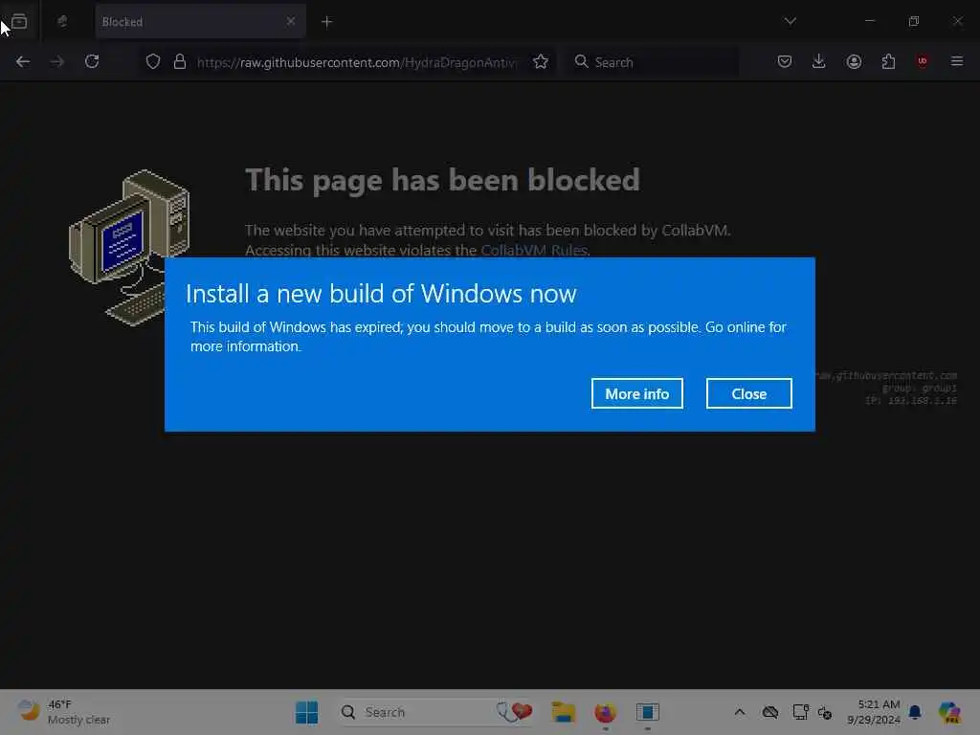Bookmark this page with the star icon
This screenshot has width=980, height=735.
coord(541,62)
